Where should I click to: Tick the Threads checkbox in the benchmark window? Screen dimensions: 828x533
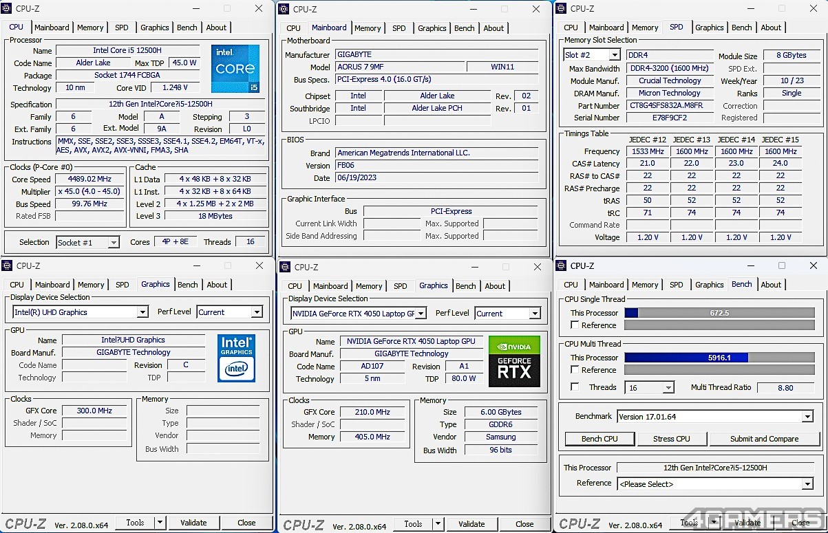click(575, 387)
